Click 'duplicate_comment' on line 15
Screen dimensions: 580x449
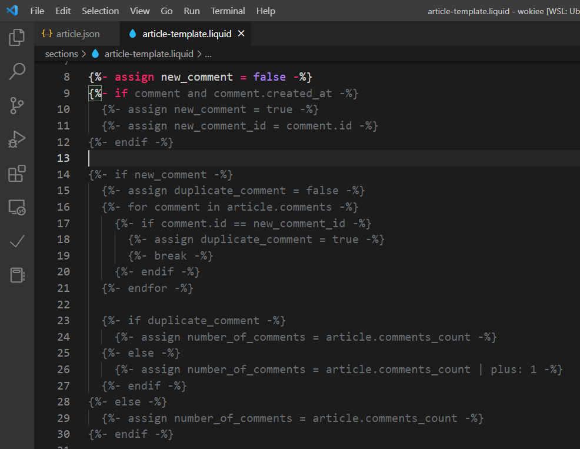[230, 191]
